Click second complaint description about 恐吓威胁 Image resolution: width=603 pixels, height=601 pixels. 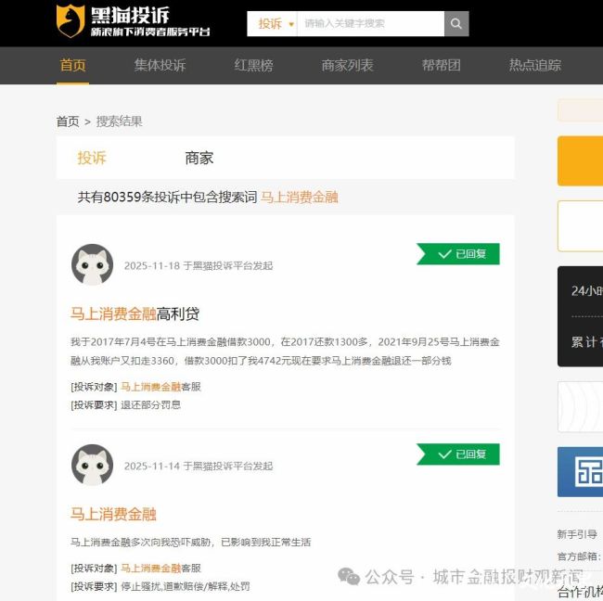(191, 543)
